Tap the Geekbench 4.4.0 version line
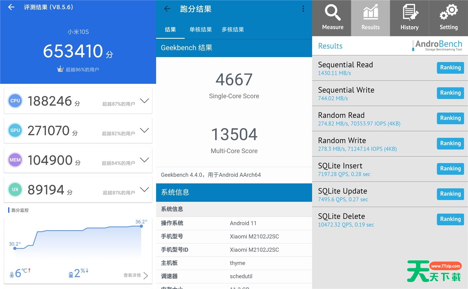Screen dimensions: 468x289 211,175
